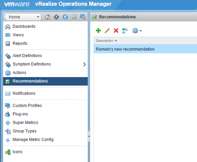Expand the Symptom Definitions chevron

(85, 64)
